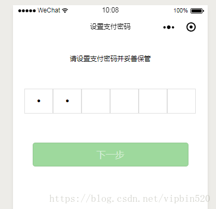Select the third empty password box

(96, 101)
